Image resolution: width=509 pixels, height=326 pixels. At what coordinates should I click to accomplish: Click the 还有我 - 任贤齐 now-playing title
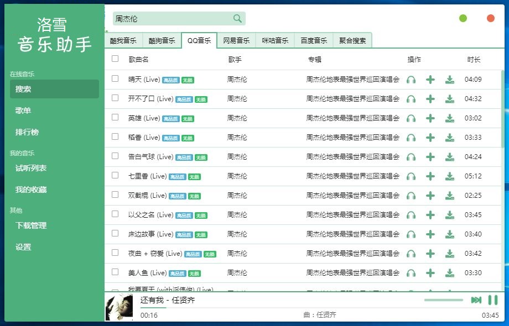(168, 300)
